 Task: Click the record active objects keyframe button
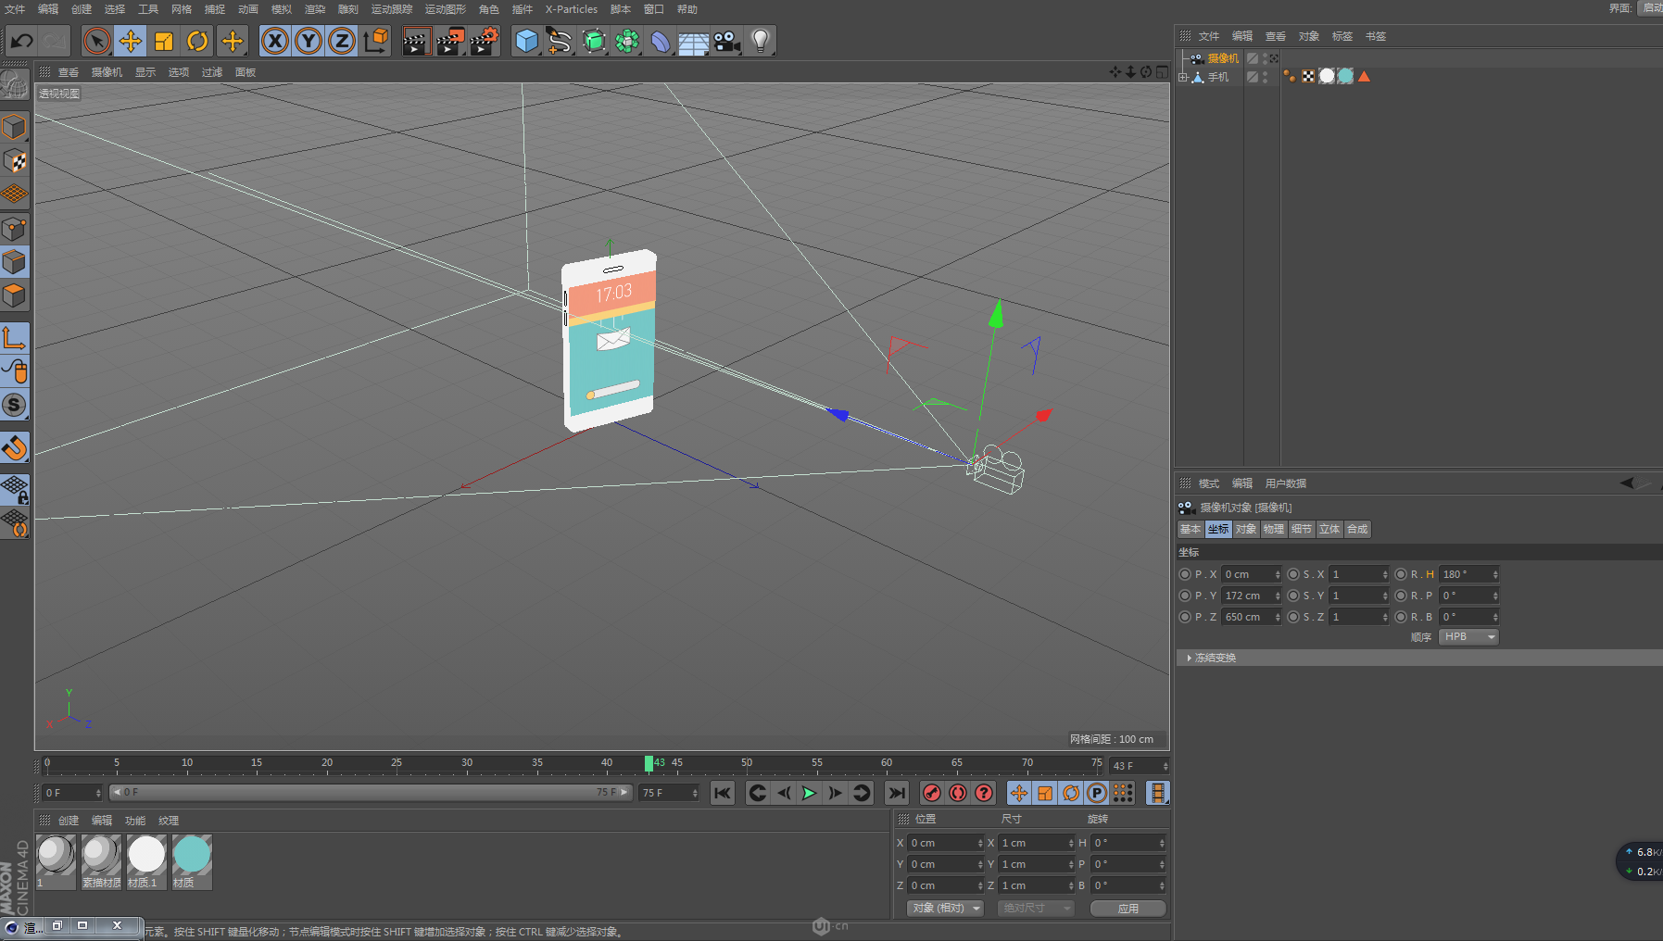click(932, 793)
